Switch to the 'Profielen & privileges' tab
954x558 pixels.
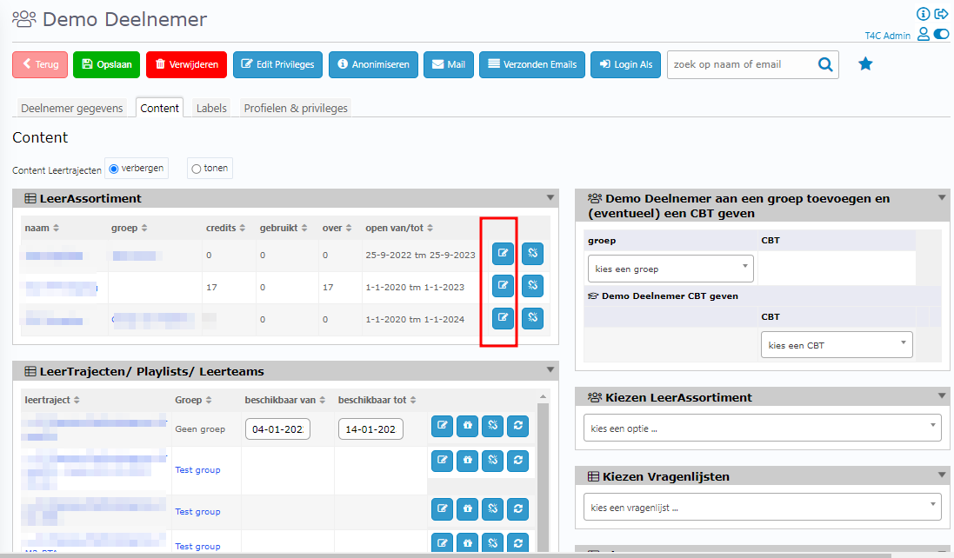[296, 108]
